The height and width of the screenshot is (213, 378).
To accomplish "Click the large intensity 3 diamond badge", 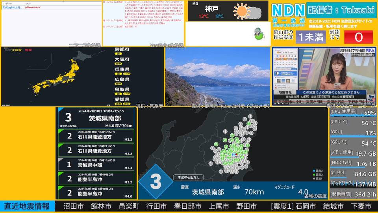I will (x=156, y=181).
